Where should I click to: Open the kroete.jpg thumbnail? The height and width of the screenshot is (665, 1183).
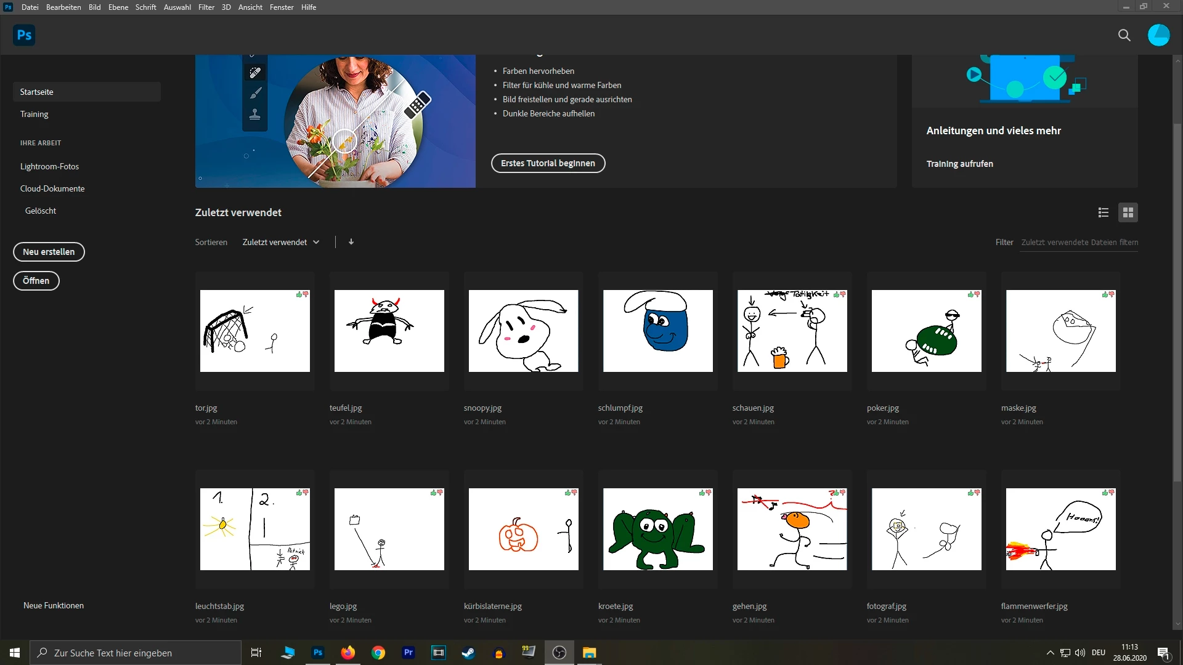click(x=657, y=529)
